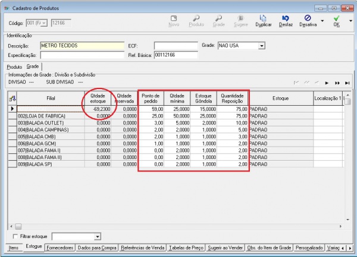357x257 pixels.
Task: Open the Tabelas de Preço tab
Action: (187, 248)
